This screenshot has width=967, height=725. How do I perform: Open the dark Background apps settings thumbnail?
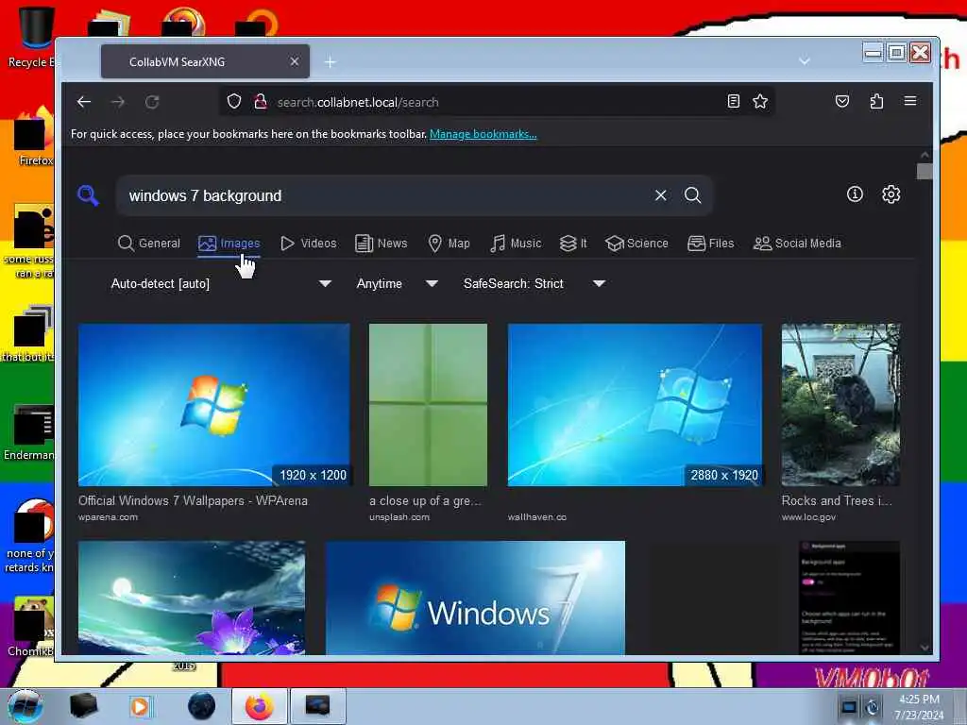849,598
